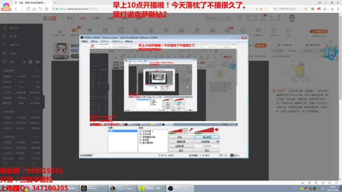The width and height of the screenshot is (342, 192).
Task: Click heart icon at top of left sidebar
Action: click(x=5, y=28)
